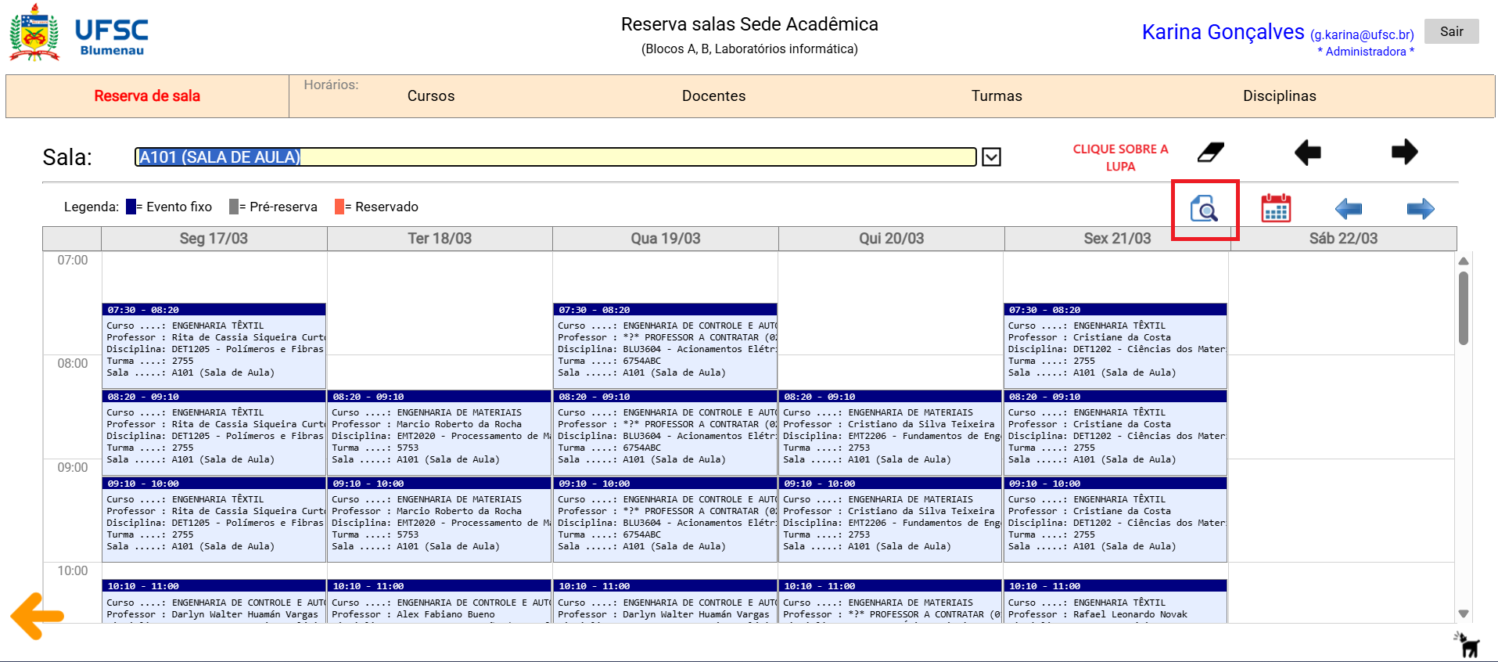Advance to next week with blue arrow
This screenshot has width=1498, height=662.
[1420, 209]
